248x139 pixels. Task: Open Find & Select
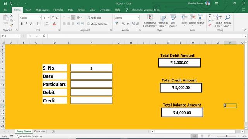point(227,21)
